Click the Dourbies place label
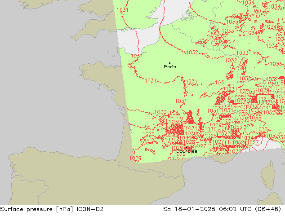285x220 pixels. coord(187,151)
